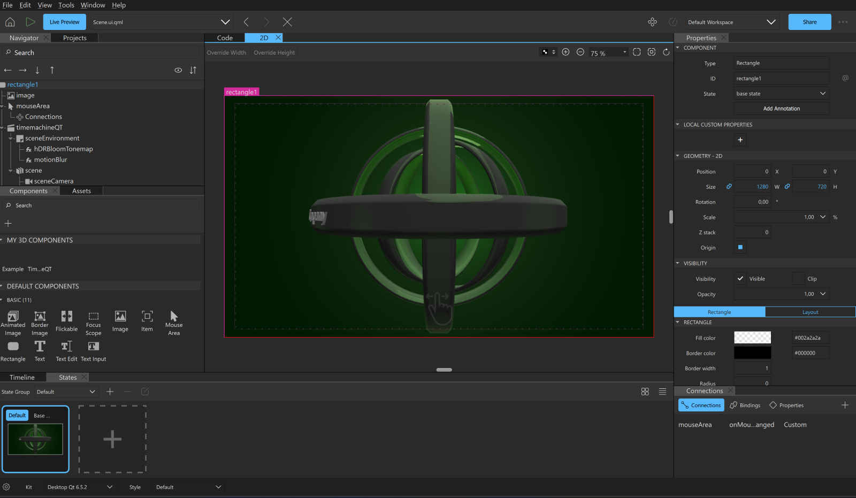Viewport: 856px width, 498px height.
Task: Click the zoom in icon in 2D toolbar
Action: pyautogui.click(x=565, y=52)
